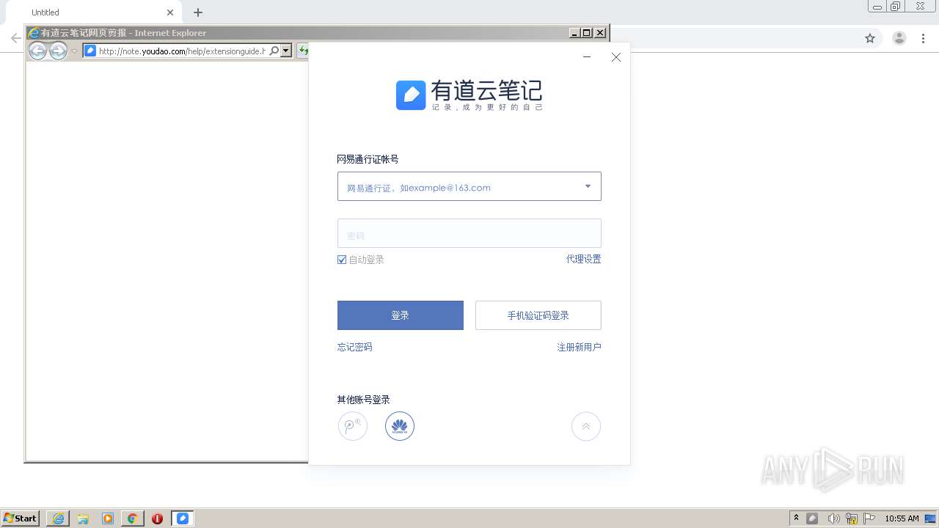This screenshot has width=939, height=528.
Task: Click Youdao Note system tray icon
Action: coord(812,518)
